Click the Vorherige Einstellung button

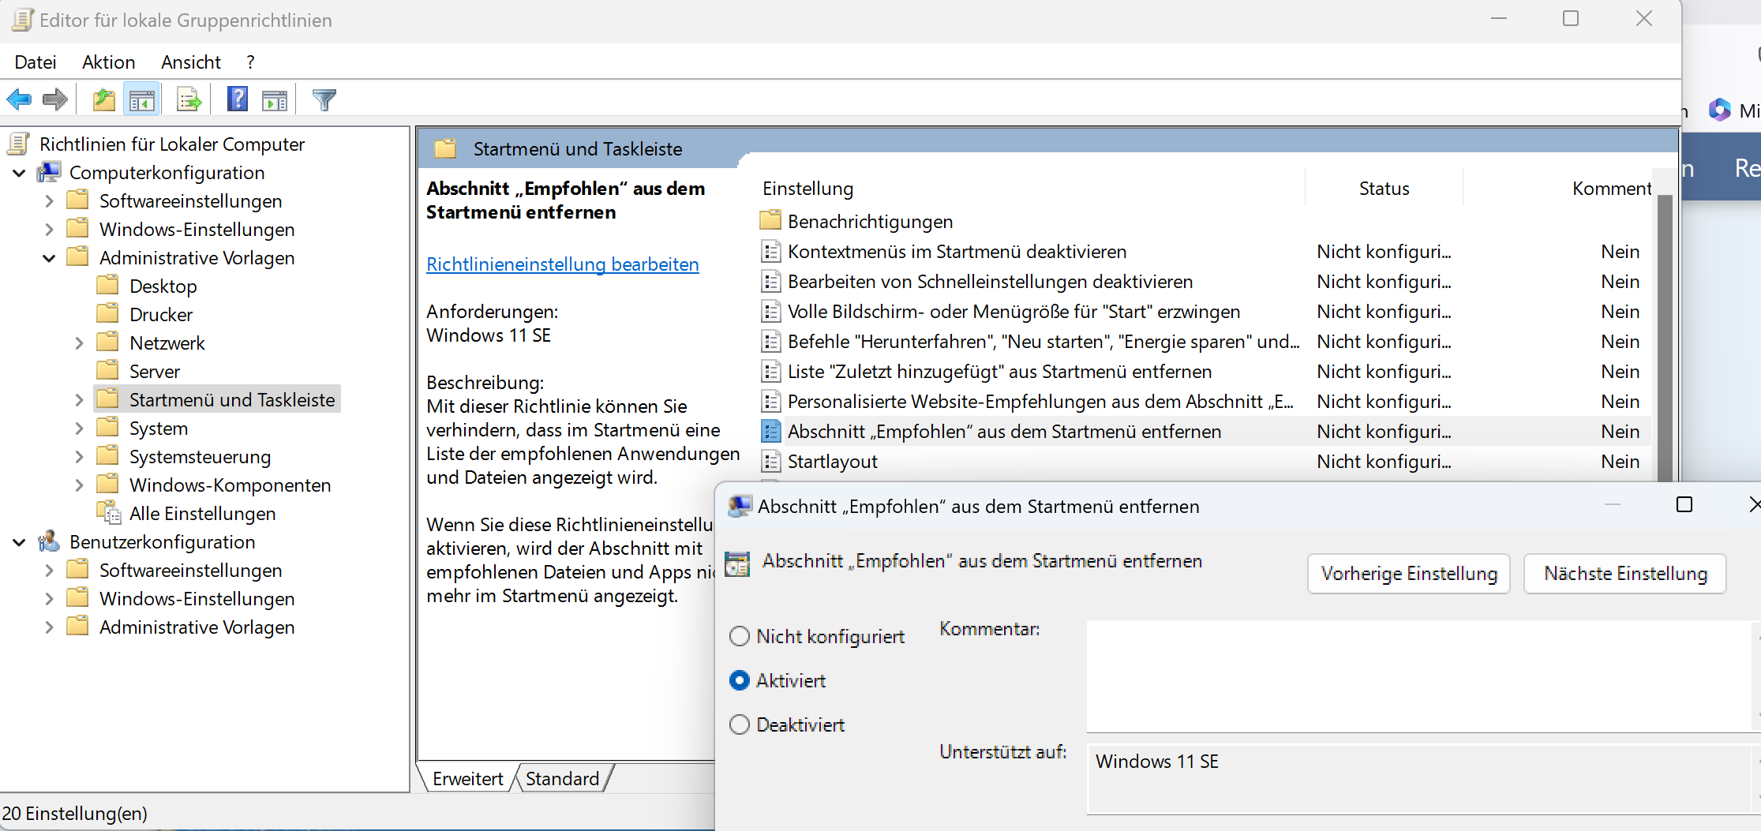point(1409,574)
